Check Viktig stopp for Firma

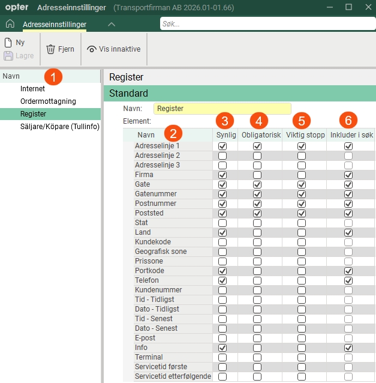[x=302, y=175]
